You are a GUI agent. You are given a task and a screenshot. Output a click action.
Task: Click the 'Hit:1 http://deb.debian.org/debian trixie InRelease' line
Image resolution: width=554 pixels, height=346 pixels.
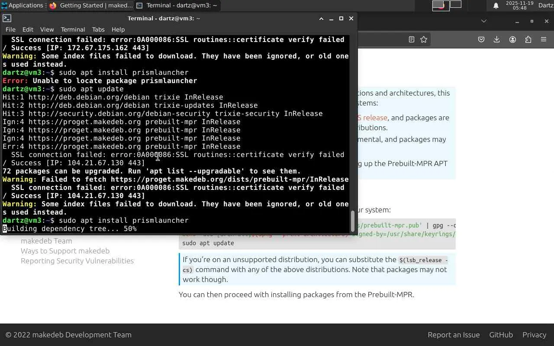(113, 97)
